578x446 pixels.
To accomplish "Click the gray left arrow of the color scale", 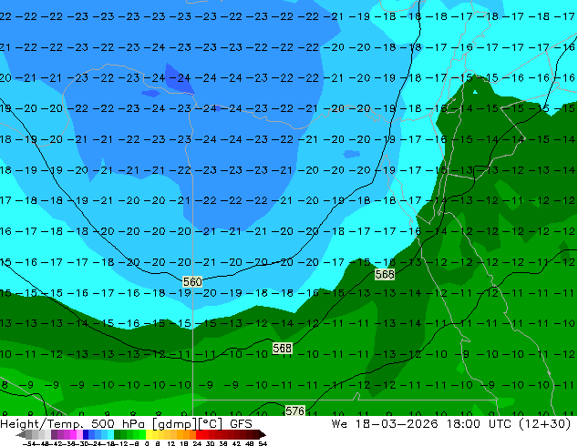I will pos(21,434).
